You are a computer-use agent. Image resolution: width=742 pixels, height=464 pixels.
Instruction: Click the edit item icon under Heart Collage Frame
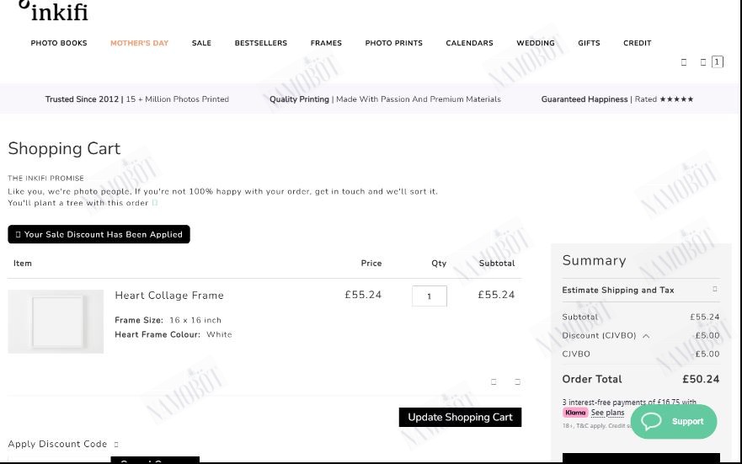(494, 381)
